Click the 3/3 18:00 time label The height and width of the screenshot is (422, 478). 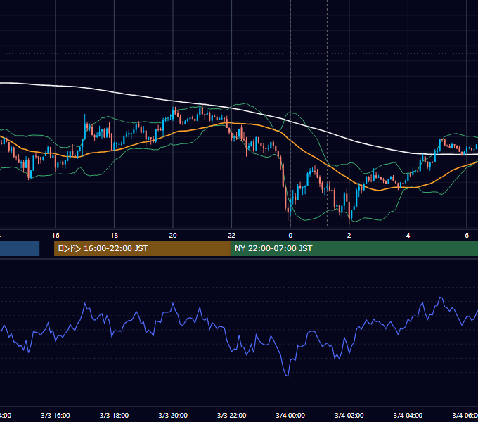[x=114, y=415]
